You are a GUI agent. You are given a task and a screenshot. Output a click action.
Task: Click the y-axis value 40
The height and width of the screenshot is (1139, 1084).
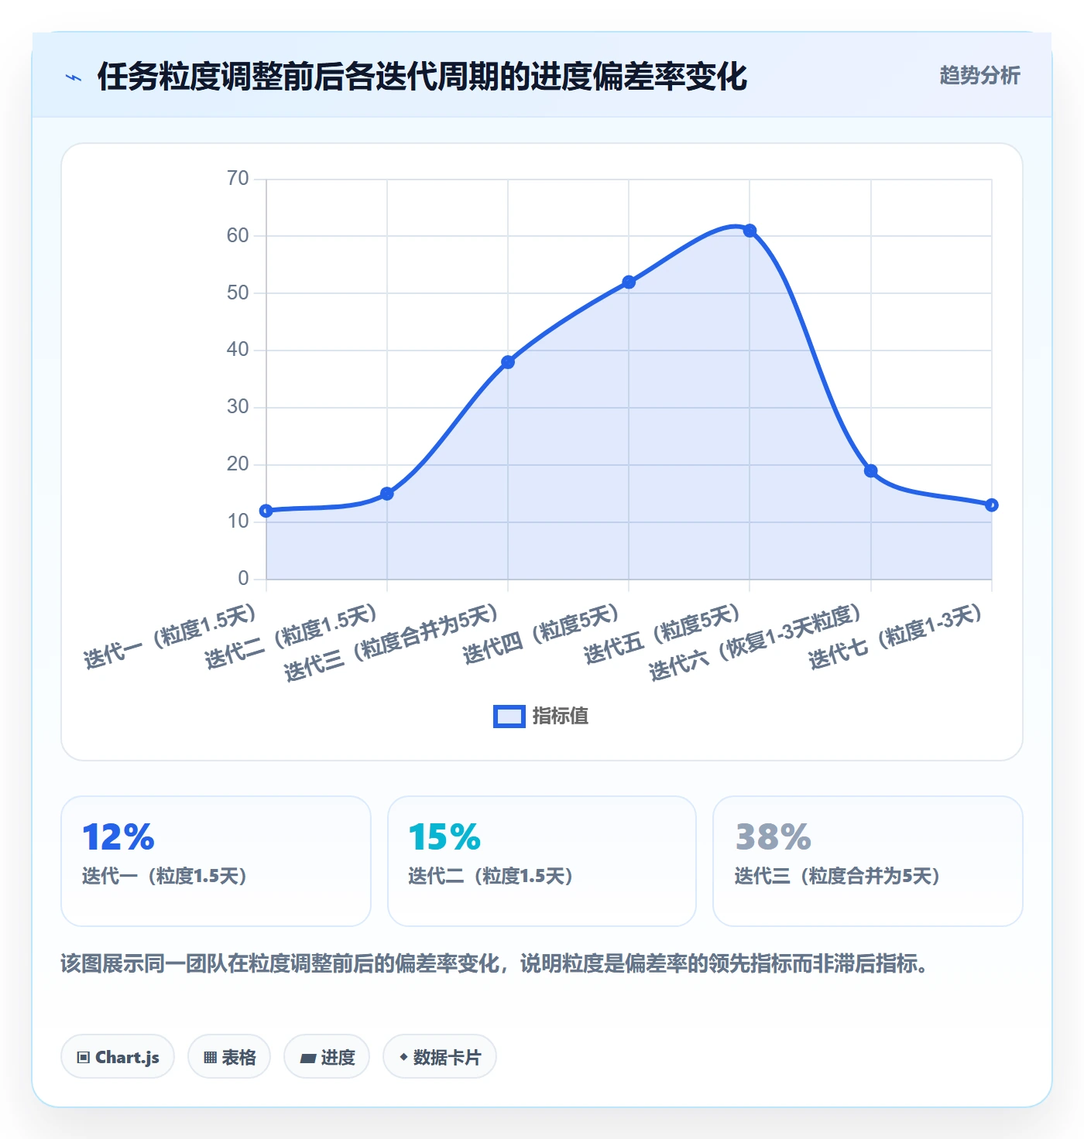coord(238,350)
